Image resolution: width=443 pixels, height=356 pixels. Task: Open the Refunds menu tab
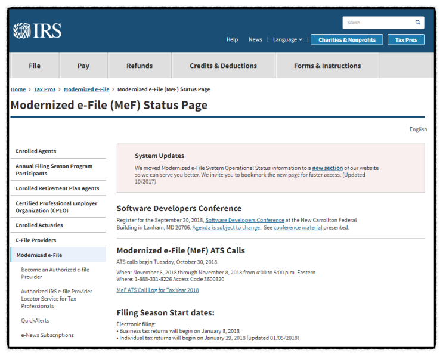pos(140,66)
